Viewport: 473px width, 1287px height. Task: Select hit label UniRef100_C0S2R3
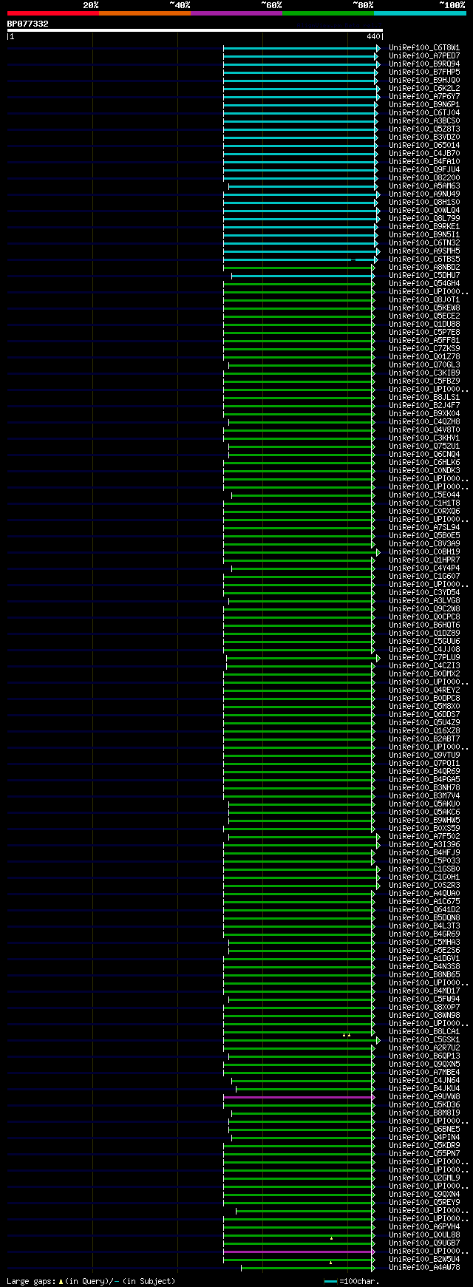(424, 886)
